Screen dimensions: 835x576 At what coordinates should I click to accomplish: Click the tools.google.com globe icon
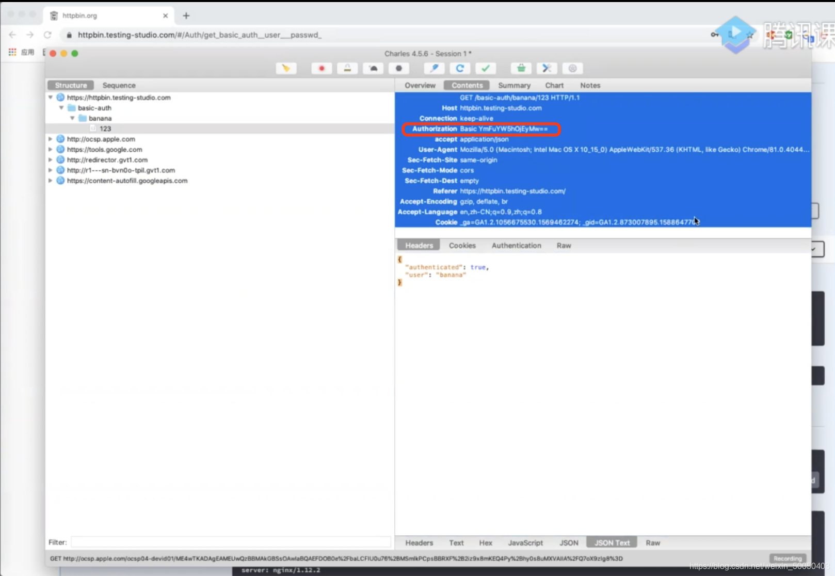[x=60, y=149]
